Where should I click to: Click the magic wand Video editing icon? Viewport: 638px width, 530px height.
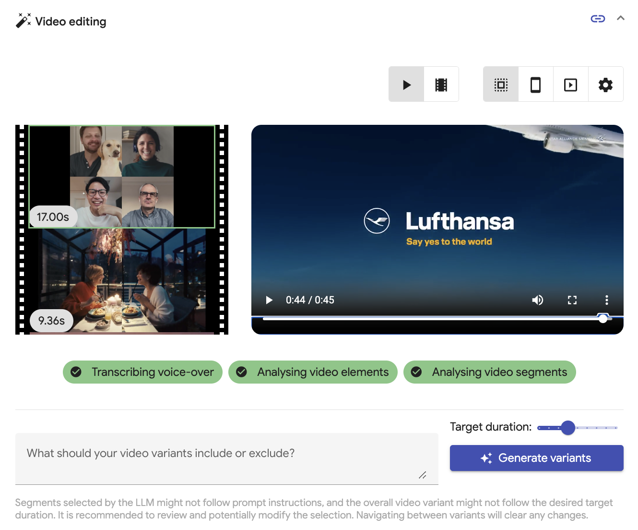(x=23, y=21)
